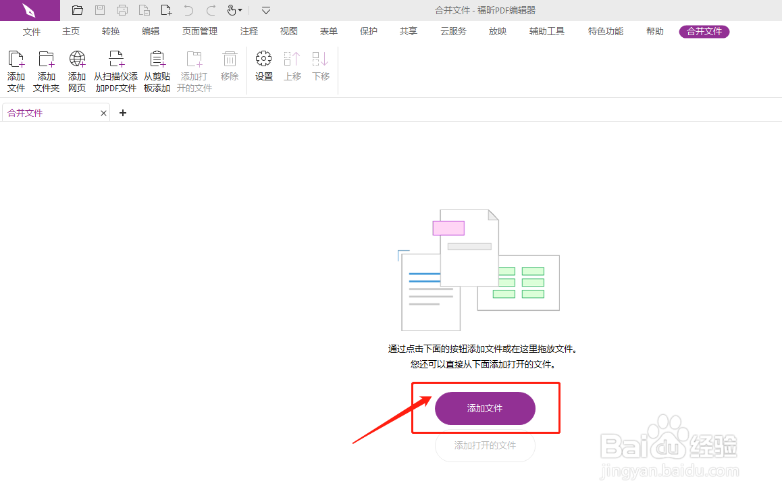The width and height of the screenshot is (782, 498).
Task: Select highlighted 合并文件 ribbon tab
Action: tap(704, 32)
